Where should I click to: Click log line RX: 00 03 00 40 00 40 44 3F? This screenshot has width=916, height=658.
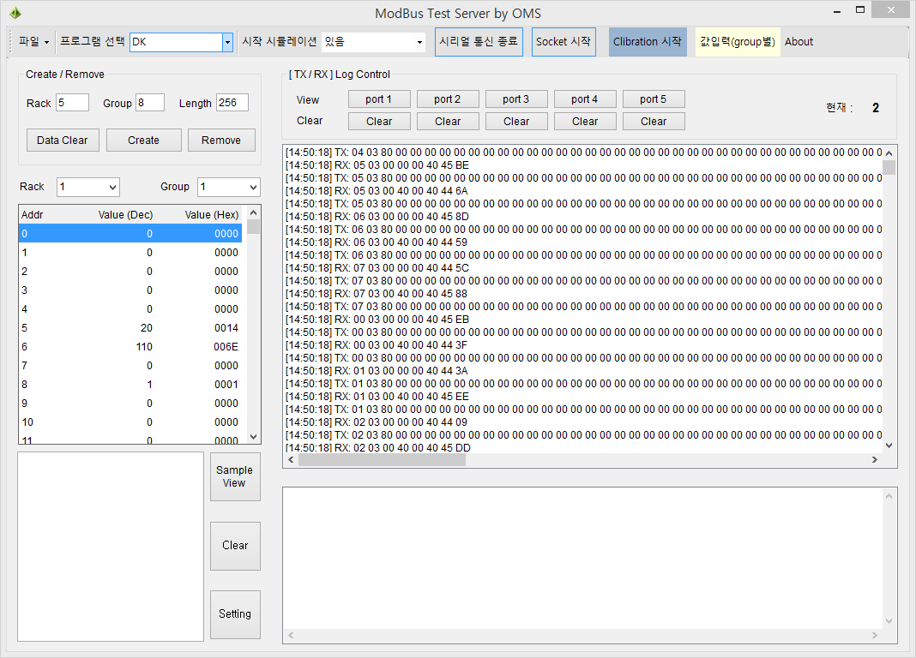coord(377,345)
